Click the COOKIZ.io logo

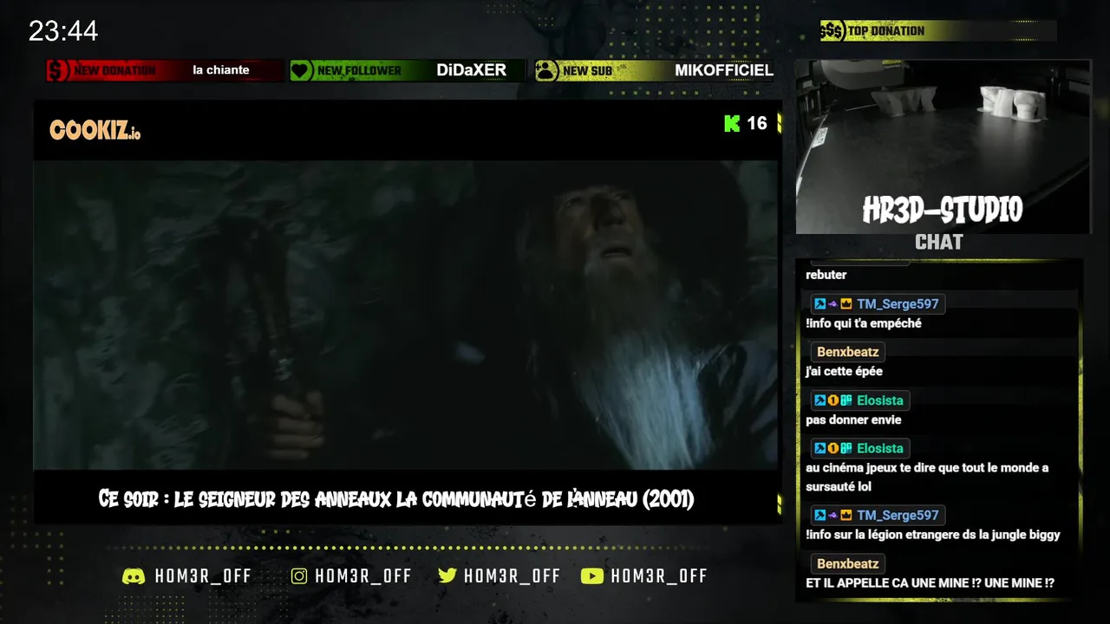(x=95, y=132)
